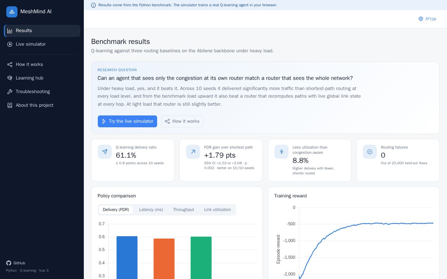Image resolution: width=447 pixels, height=279 pixels.
Task: Click the 61.1% delivery ratio value
Action: coord(126,155)
